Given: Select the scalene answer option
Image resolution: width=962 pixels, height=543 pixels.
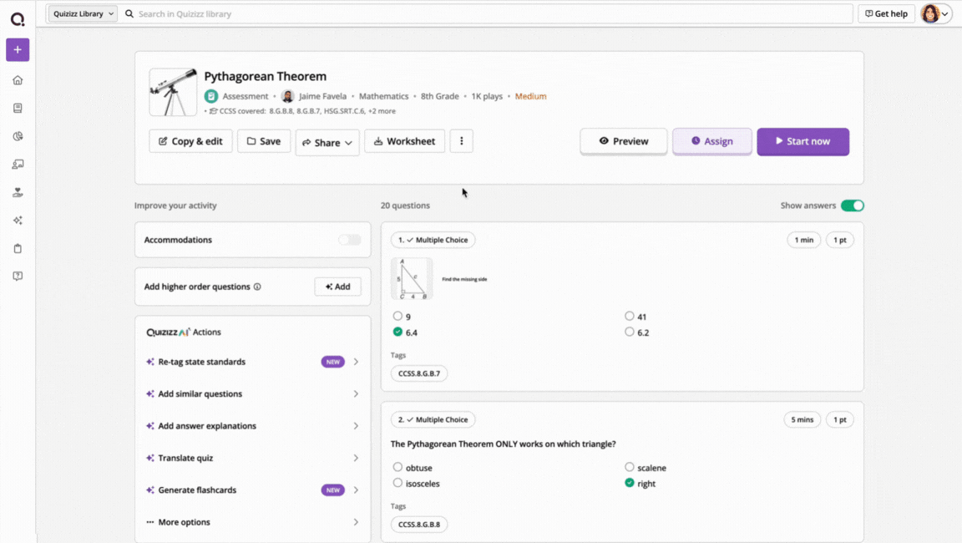Looking at the screenshot, I should click(x=630, y=467).
